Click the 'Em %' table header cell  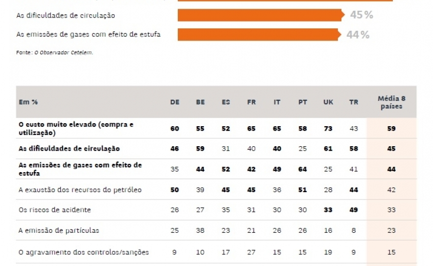28,102
